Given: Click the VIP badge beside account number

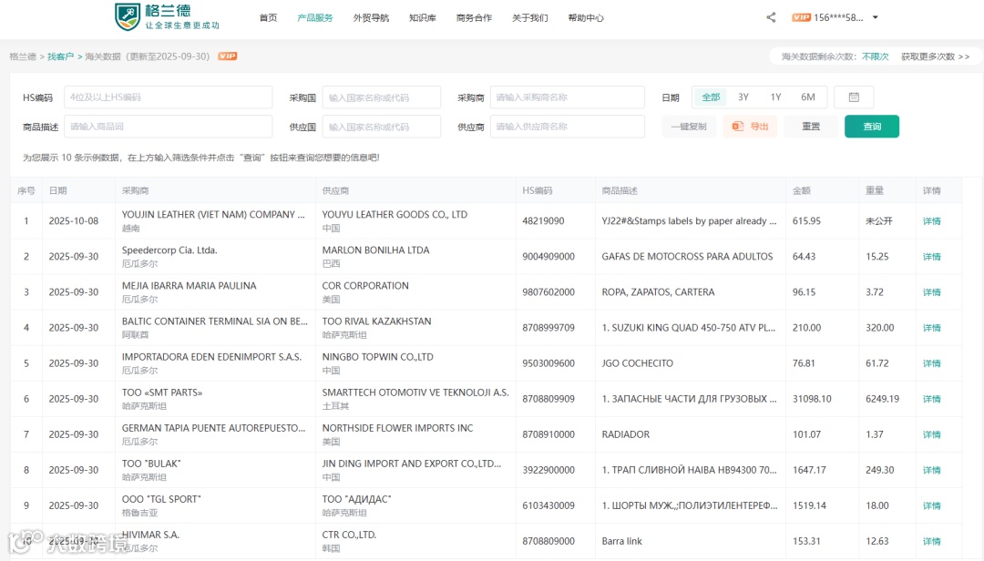Looking at the screenshot, I should coord(802,17).
